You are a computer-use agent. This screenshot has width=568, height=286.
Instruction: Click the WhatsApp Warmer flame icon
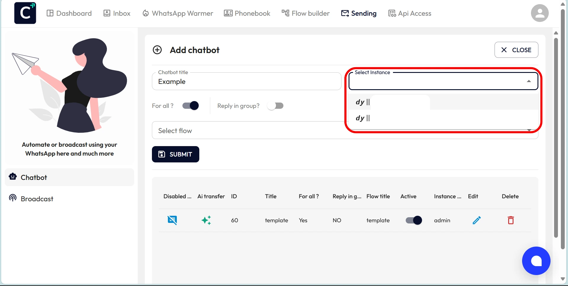click(x=145, y=13)
